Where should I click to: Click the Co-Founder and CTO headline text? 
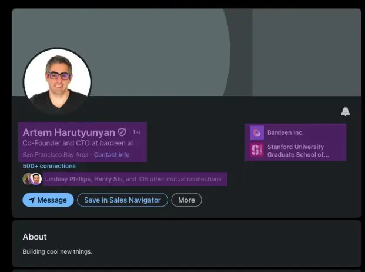click(78, 143)
